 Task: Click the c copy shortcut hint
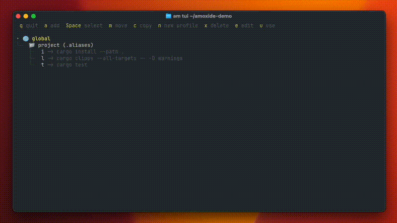click(142, 26)
